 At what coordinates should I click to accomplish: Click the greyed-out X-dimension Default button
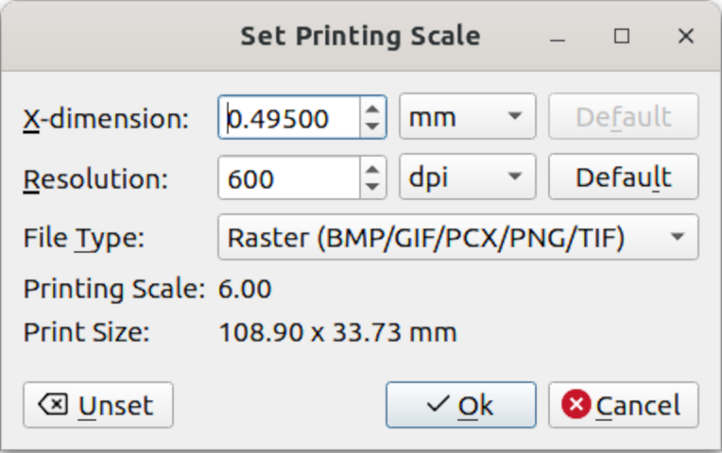pyautogui.click(x=623, y=117)
